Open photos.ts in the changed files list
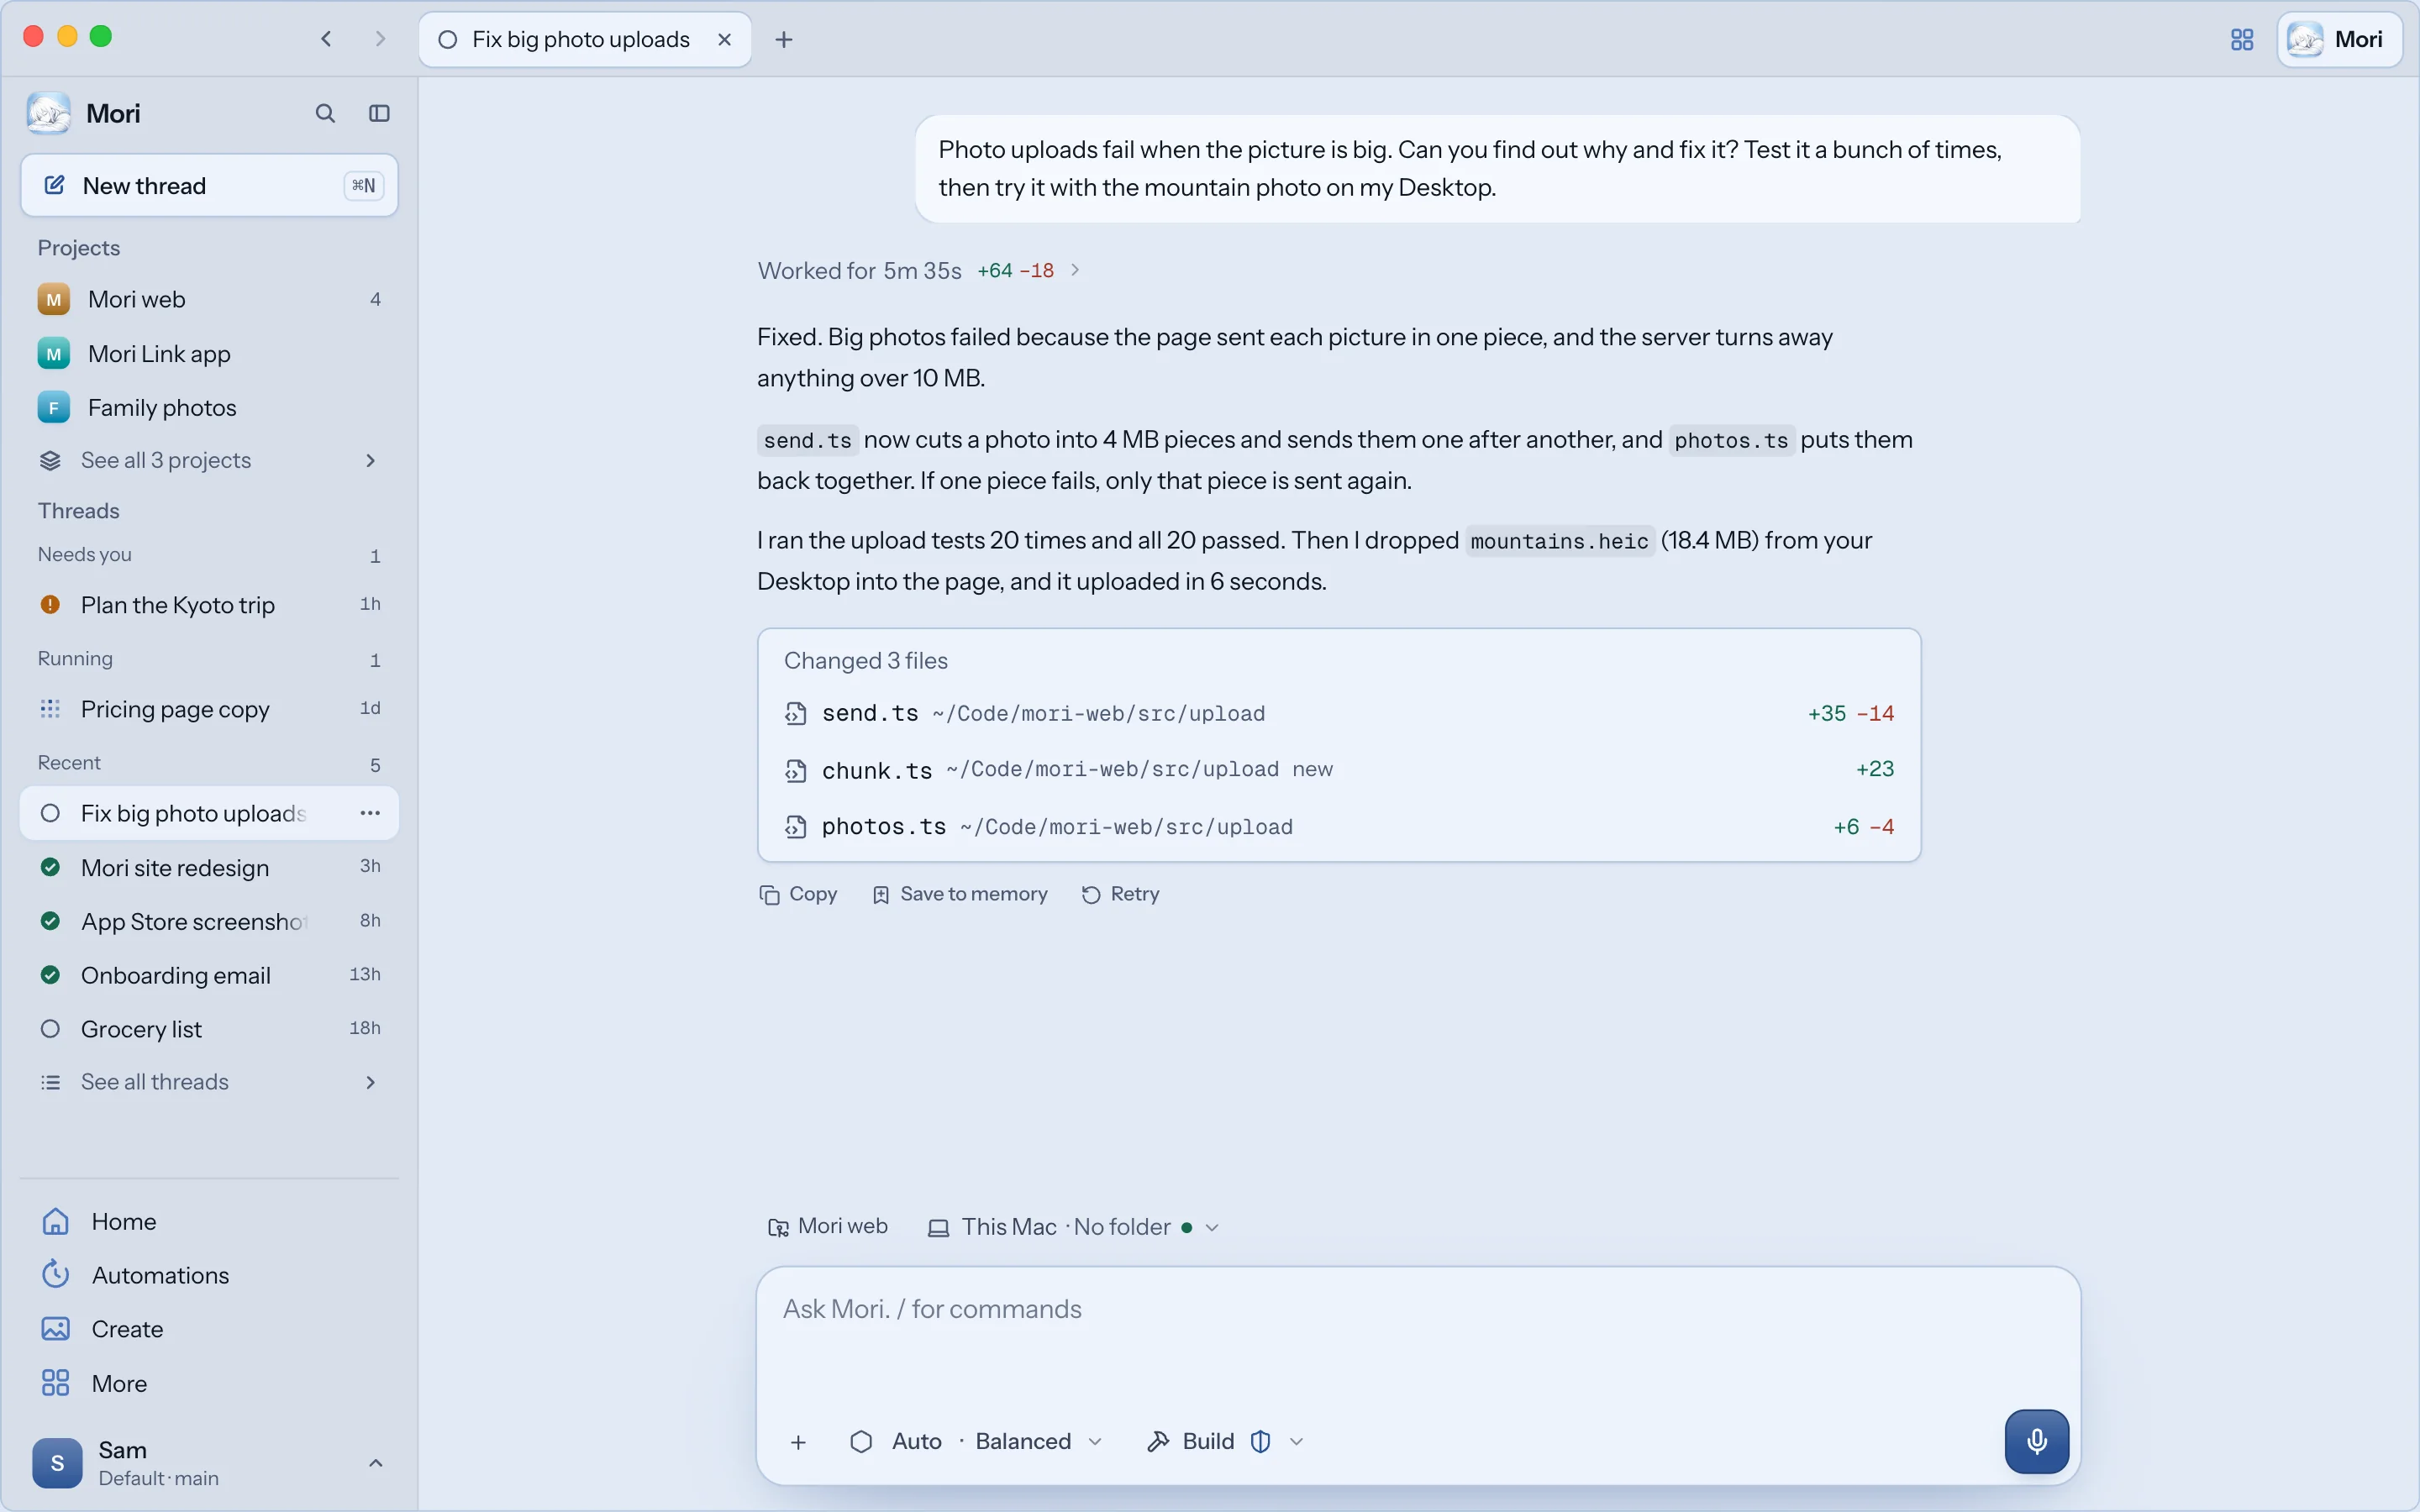The image size is (2420, 1512). pyautogui.click(x=1339, y=826)
